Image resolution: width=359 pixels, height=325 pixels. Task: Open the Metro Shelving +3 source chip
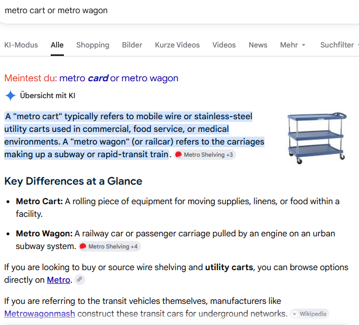click(205, 155)
